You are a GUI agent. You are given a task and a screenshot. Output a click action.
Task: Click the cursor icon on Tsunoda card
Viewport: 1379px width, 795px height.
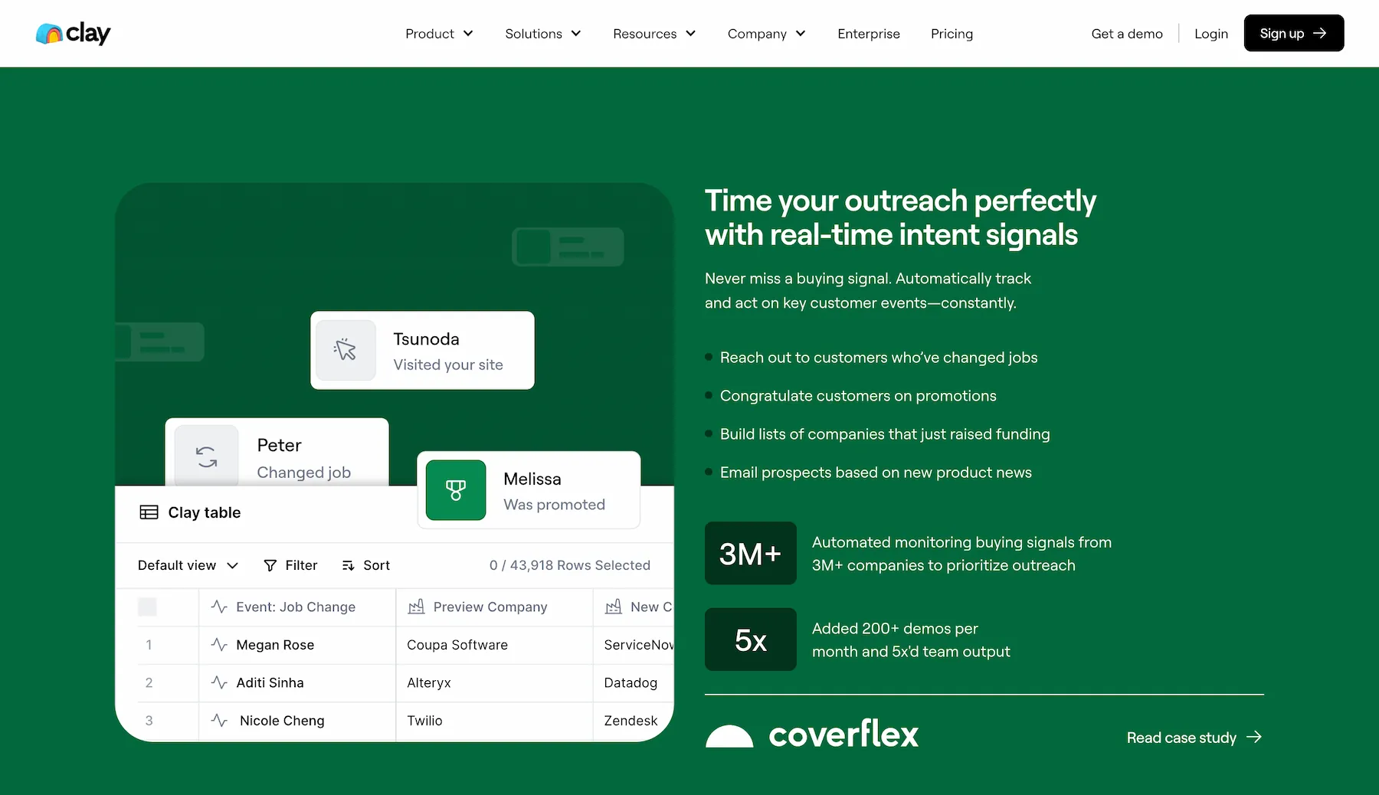click(x=346, y=350)
